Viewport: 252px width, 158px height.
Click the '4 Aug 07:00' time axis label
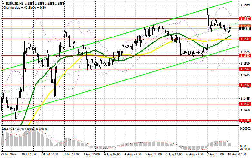coord(112,154)
